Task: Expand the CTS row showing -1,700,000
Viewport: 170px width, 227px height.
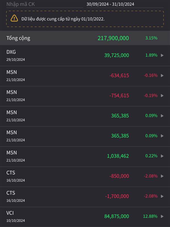Action: (x=162, y=196)
